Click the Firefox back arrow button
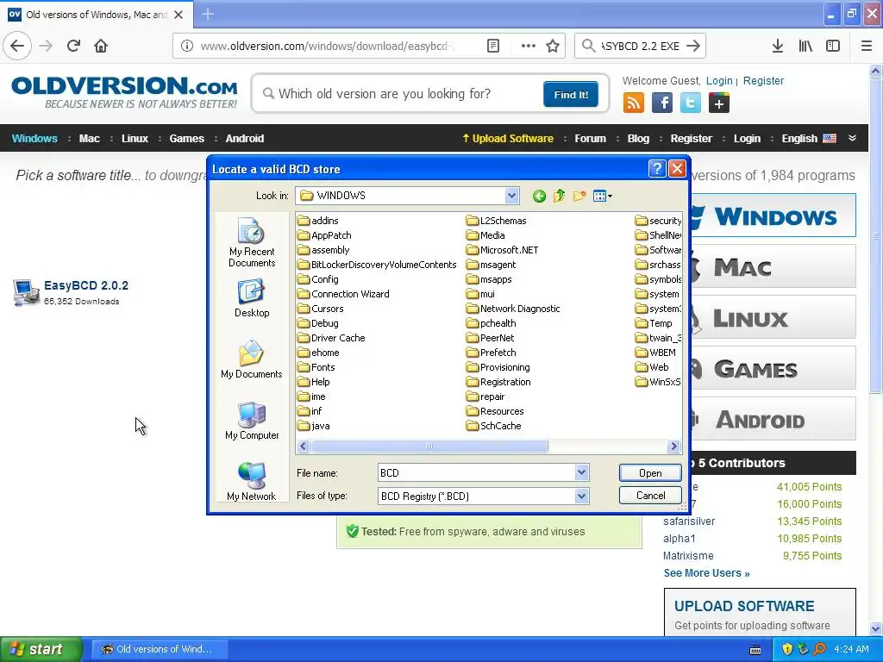The height and width of the screenshot is (662, 883). (x=17, y=47)
